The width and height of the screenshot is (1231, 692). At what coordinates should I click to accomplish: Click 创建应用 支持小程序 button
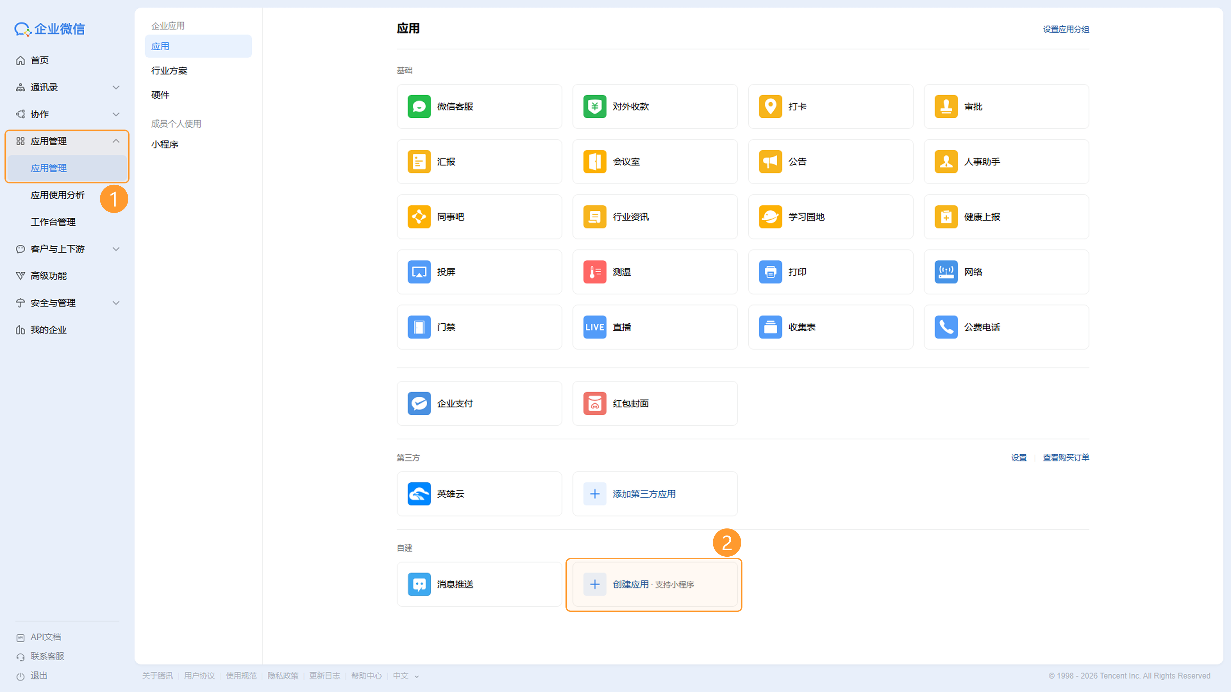coord(655,584)
